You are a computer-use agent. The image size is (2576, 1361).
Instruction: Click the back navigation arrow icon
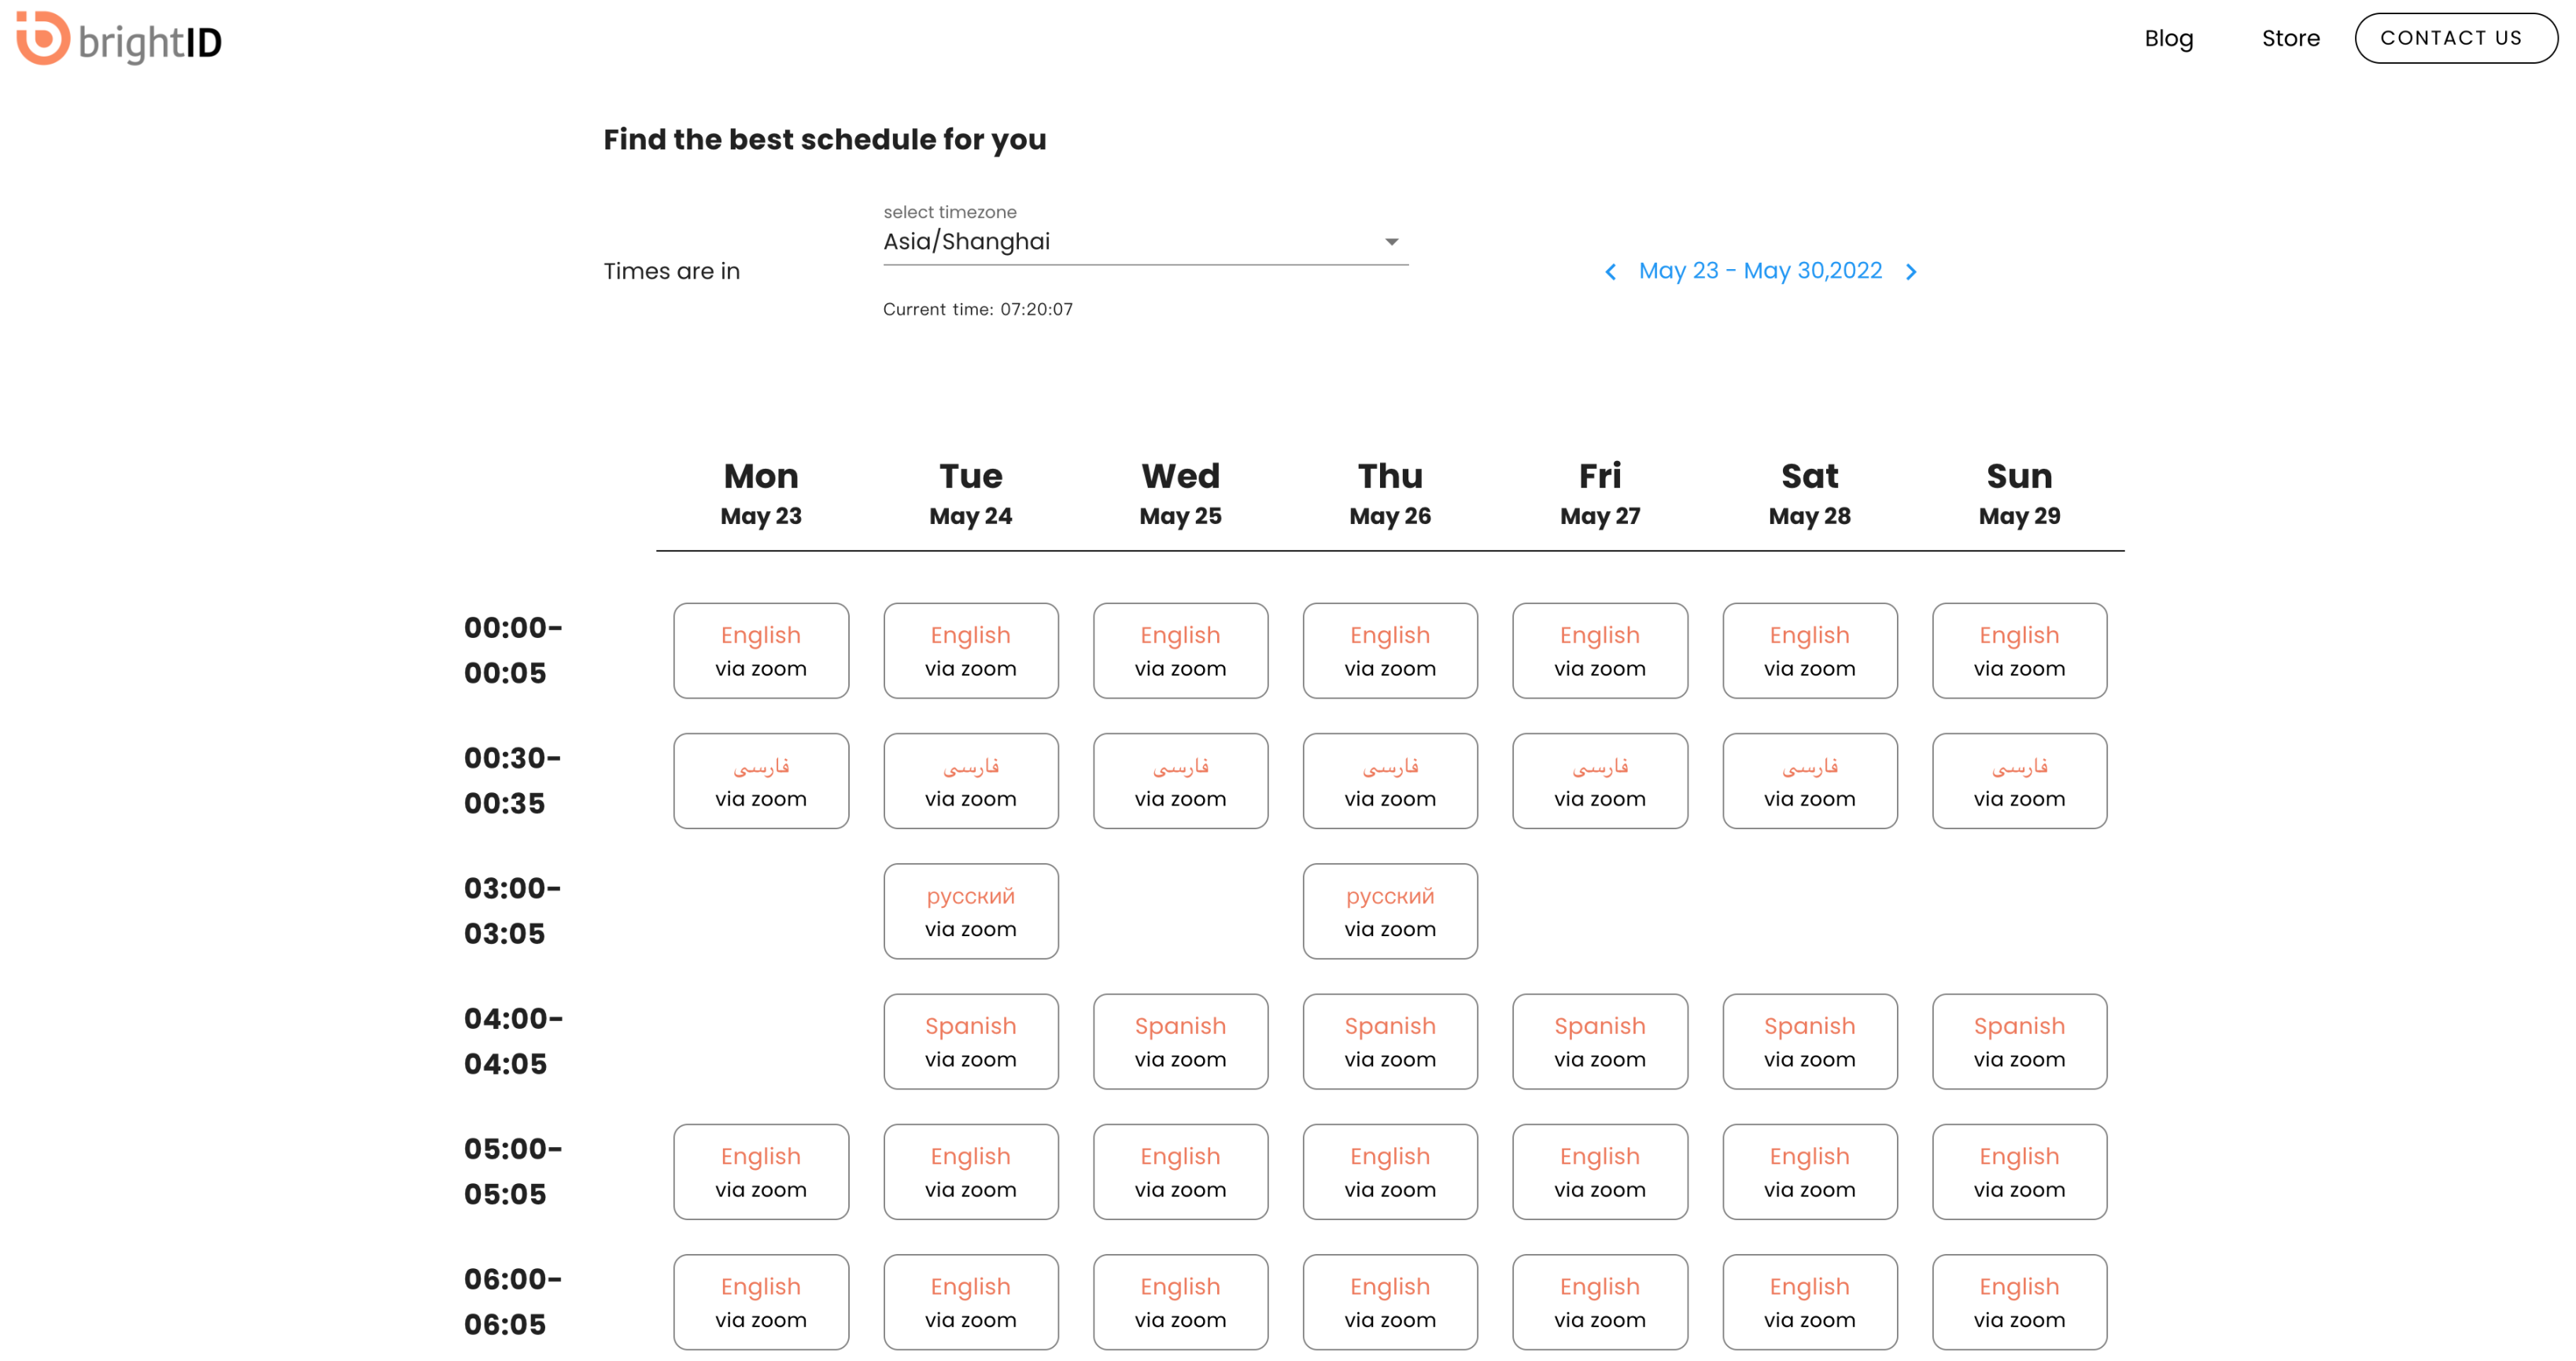pyautogui.click(x=1610, y=271)
